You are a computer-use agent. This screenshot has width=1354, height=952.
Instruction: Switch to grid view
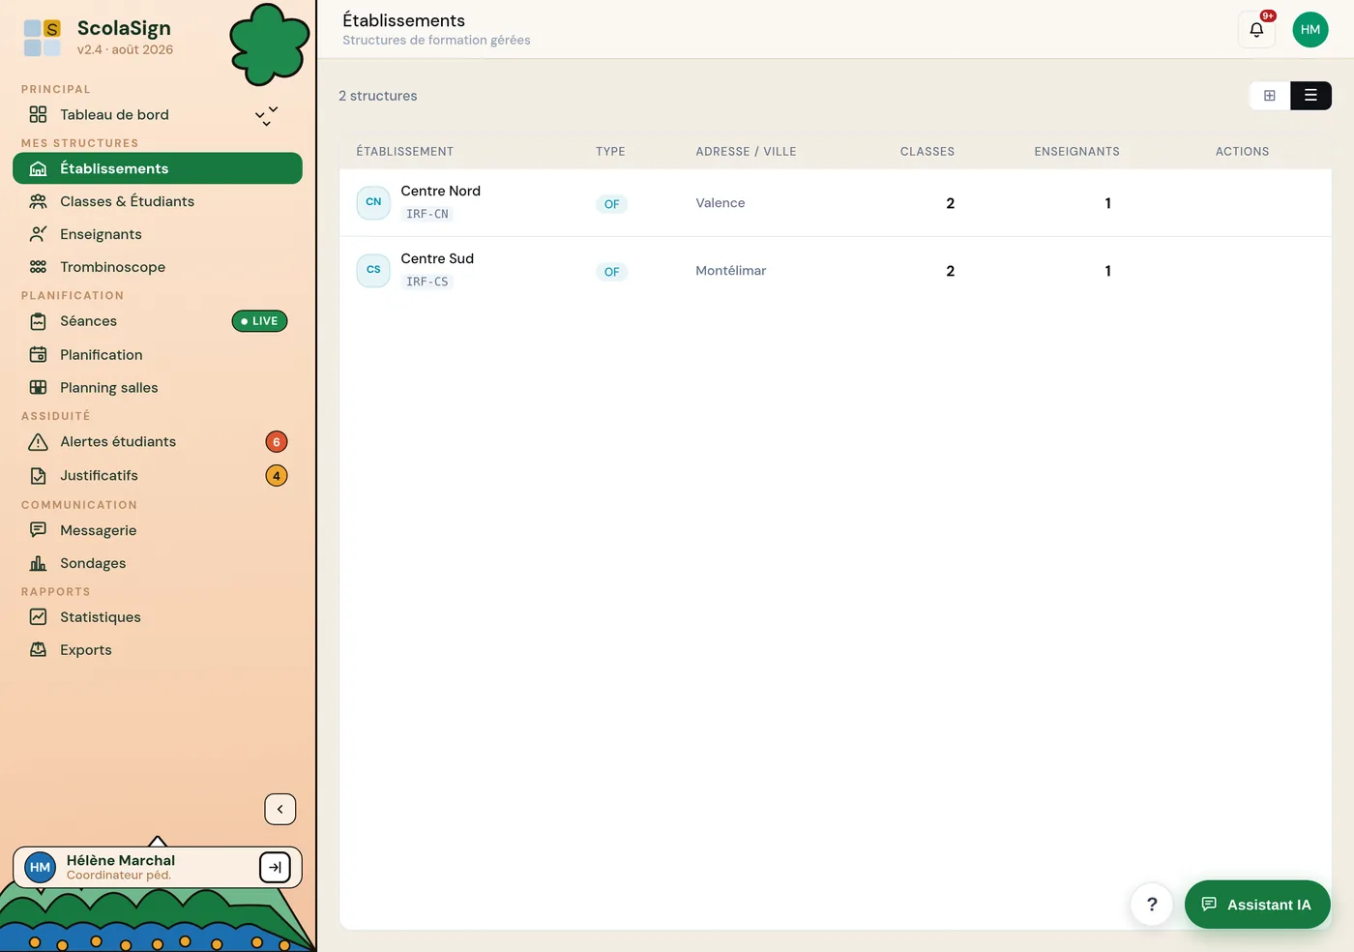[x=1270, y=96]
